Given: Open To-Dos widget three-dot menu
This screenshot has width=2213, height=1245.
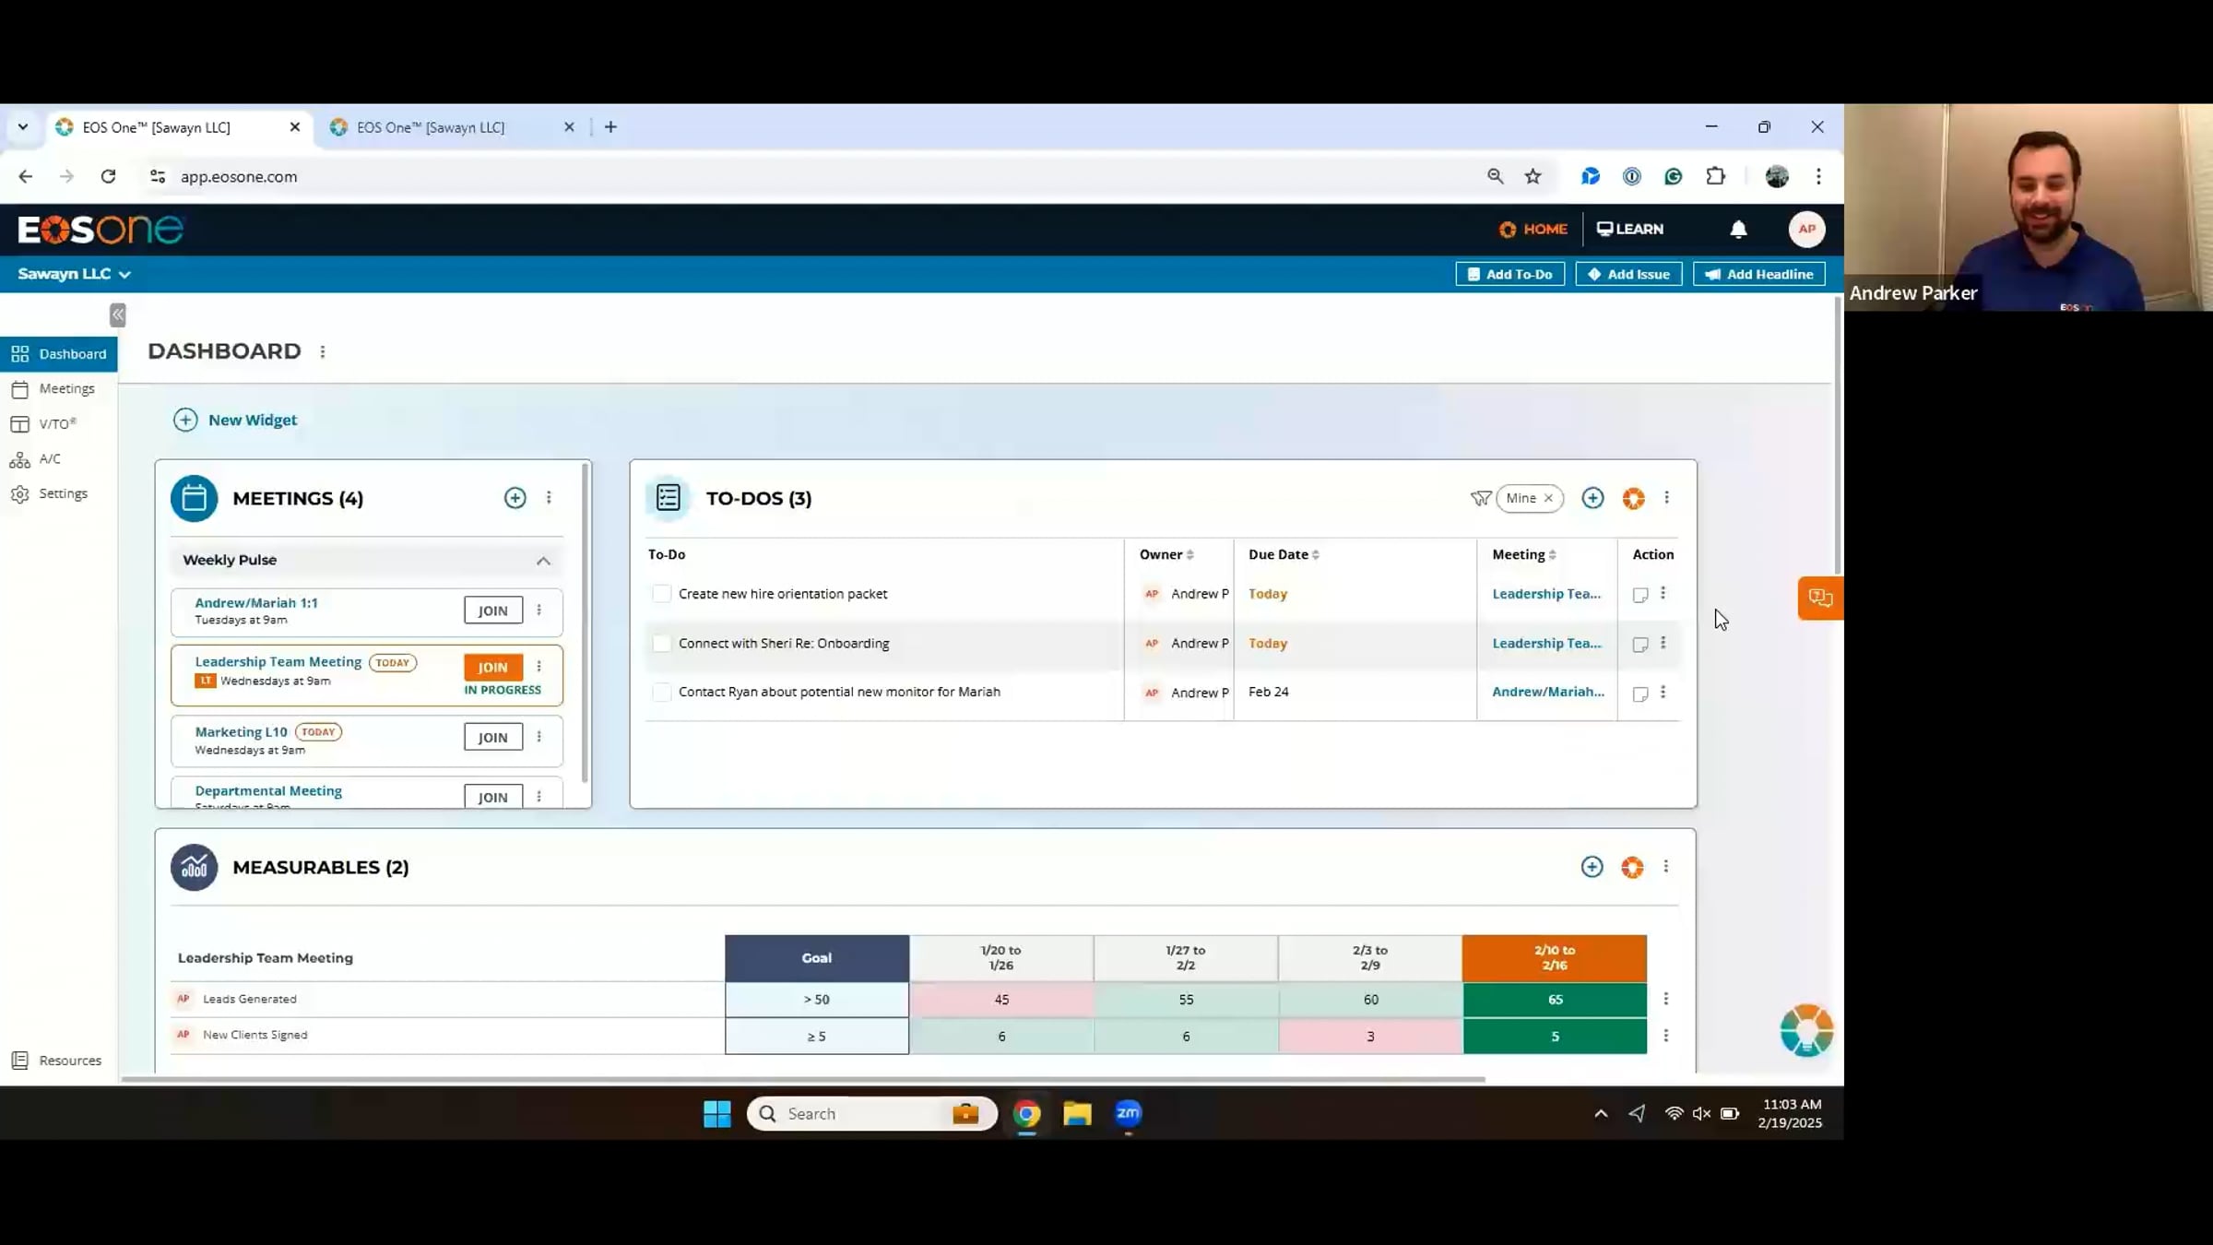Looking at the screenshot, I should [1666, 498].
